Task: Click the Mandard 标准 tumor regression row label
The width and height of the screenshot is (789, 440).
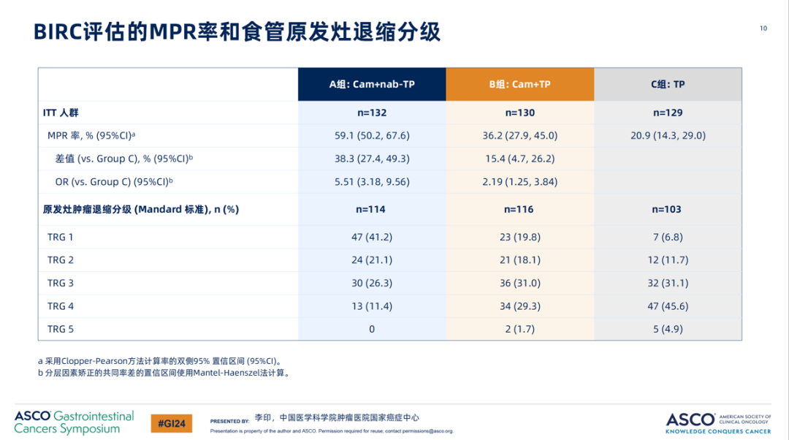Action: click(x=140, y=210)
